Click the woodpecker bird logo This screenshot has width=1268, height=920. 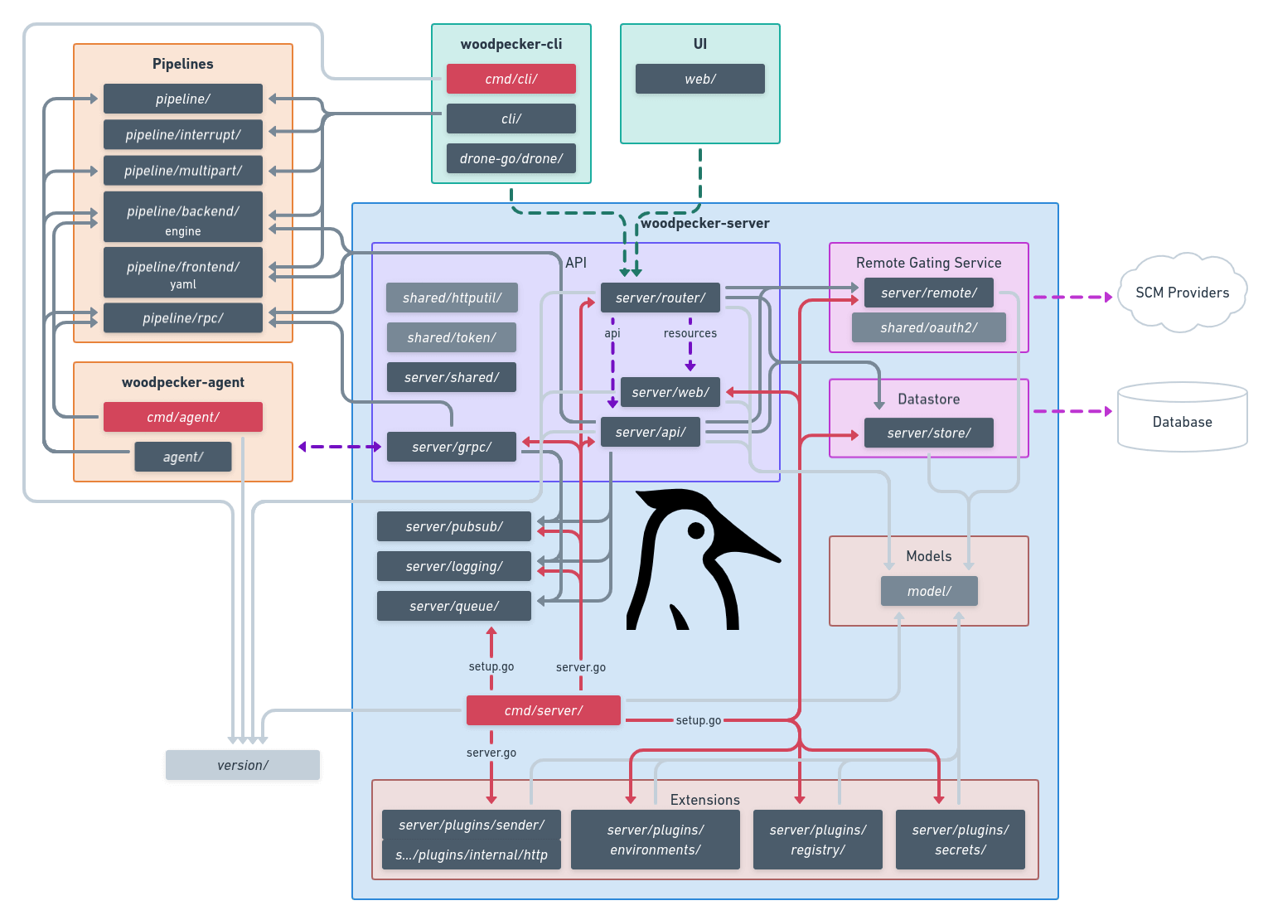703,560
